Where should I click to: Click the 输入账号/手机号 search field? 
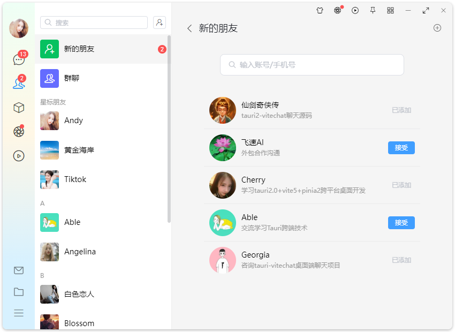[312, 65]
